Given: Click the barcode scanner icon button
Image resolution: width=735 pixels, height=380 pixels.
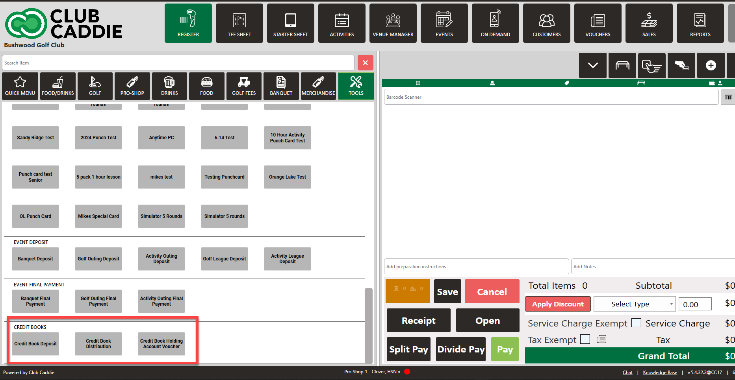Looking at the screenshot, I should (728, 97).
